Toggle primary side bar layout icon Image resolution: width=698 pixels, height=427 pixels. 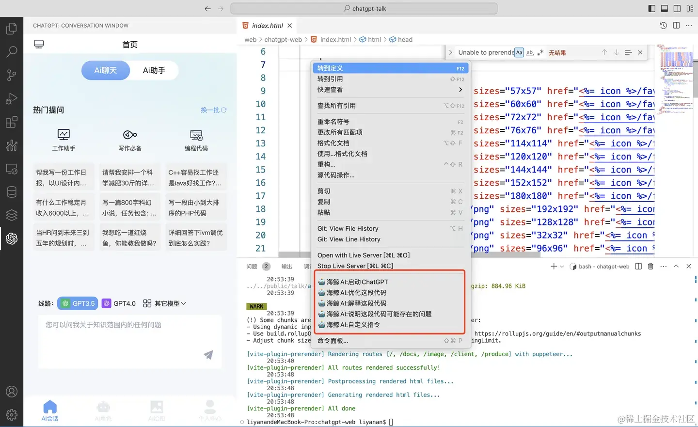click(x=651, y=8)
